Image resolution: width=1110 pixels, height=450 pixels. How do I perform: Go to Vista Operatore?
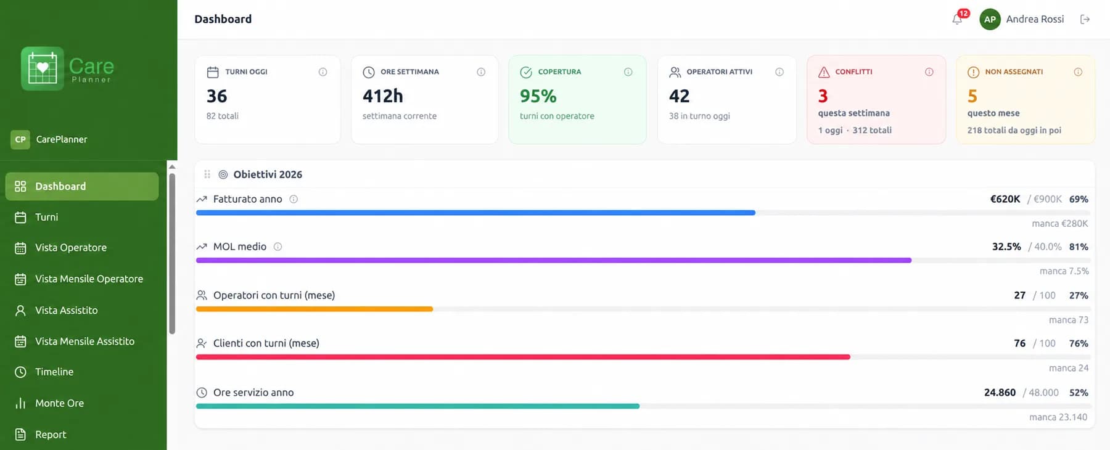coord(82,248)
